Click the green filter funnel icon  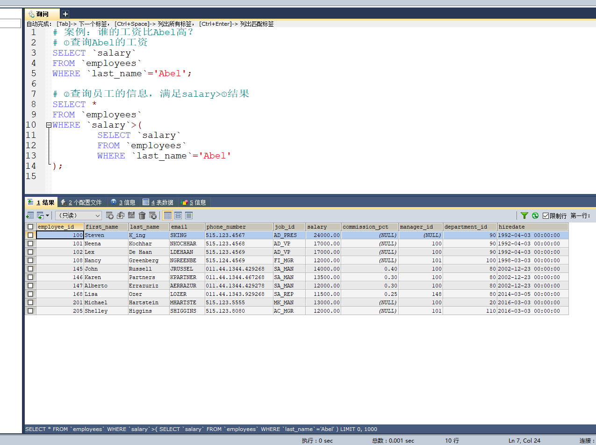[x=524, y=215]
